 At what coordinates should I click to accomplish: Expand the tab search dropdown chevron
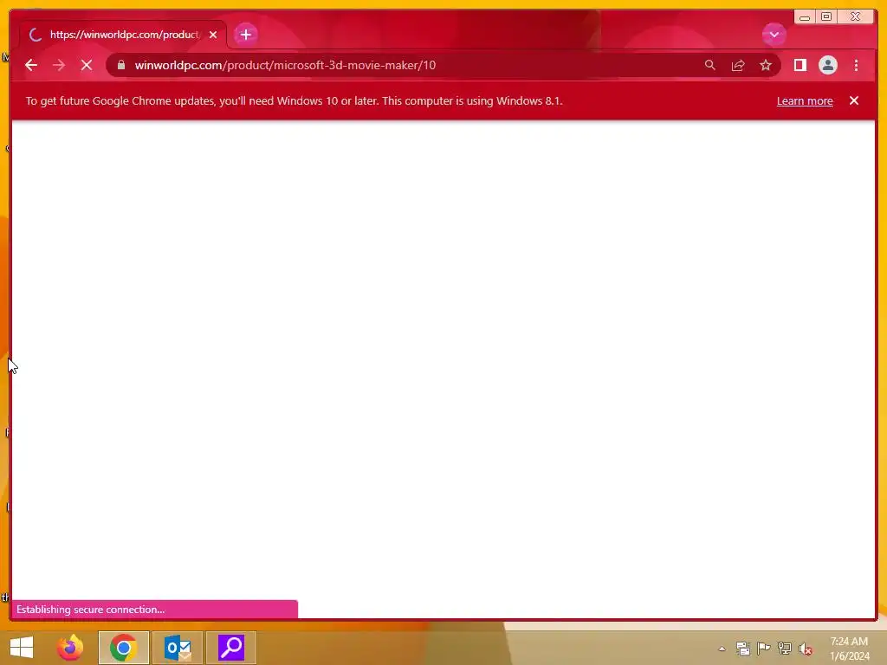774,35
